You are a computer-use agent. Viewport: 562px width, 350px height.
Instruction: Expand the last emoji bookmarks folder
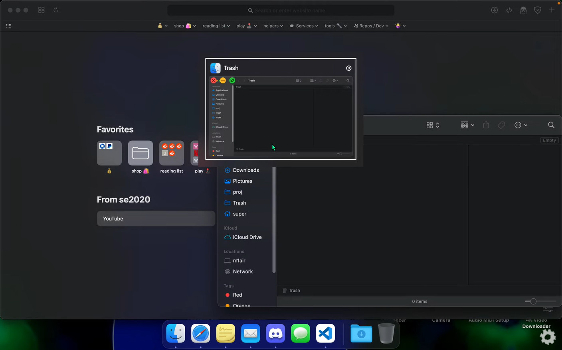point(400,26)
